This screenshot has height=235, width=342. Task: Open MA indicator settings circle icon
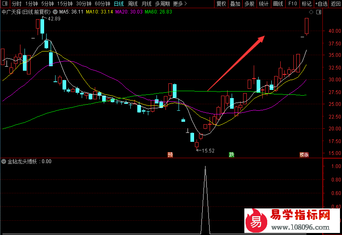55,12
